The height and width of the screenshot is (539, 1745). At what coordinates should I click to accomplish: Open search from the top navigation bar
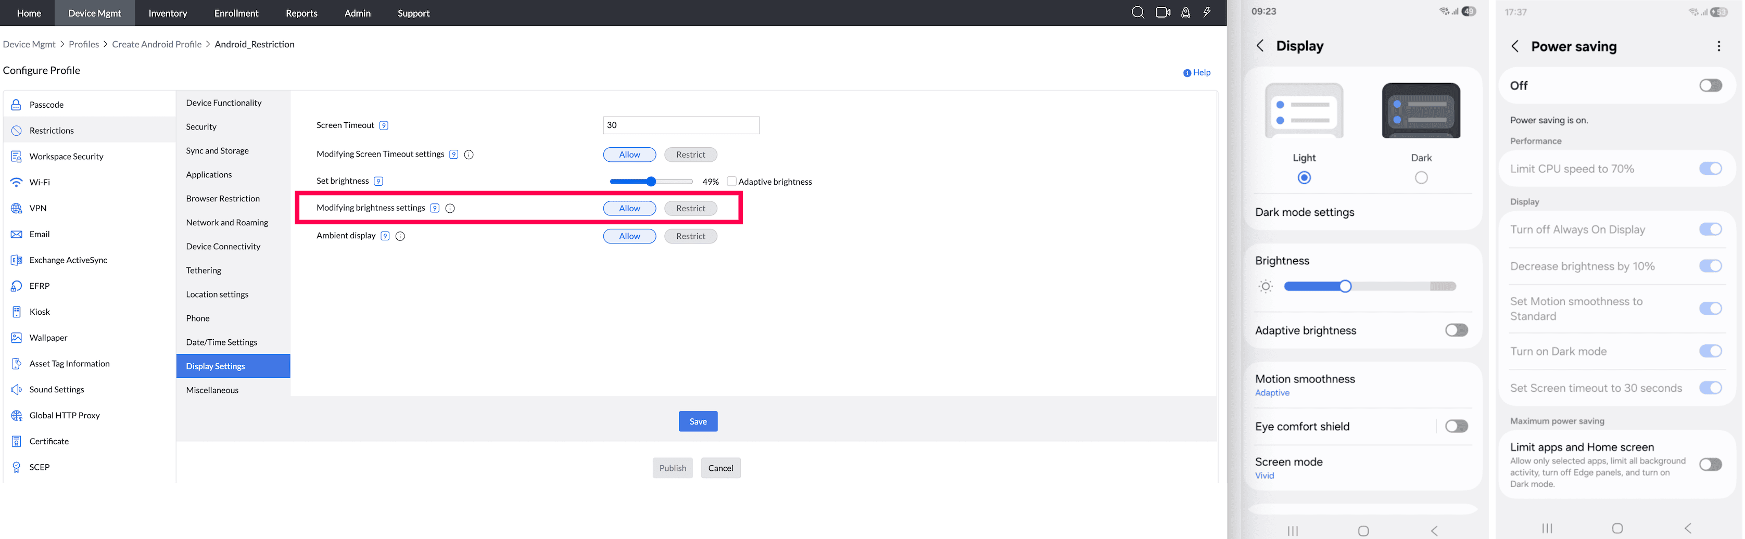coord(1138,12)
